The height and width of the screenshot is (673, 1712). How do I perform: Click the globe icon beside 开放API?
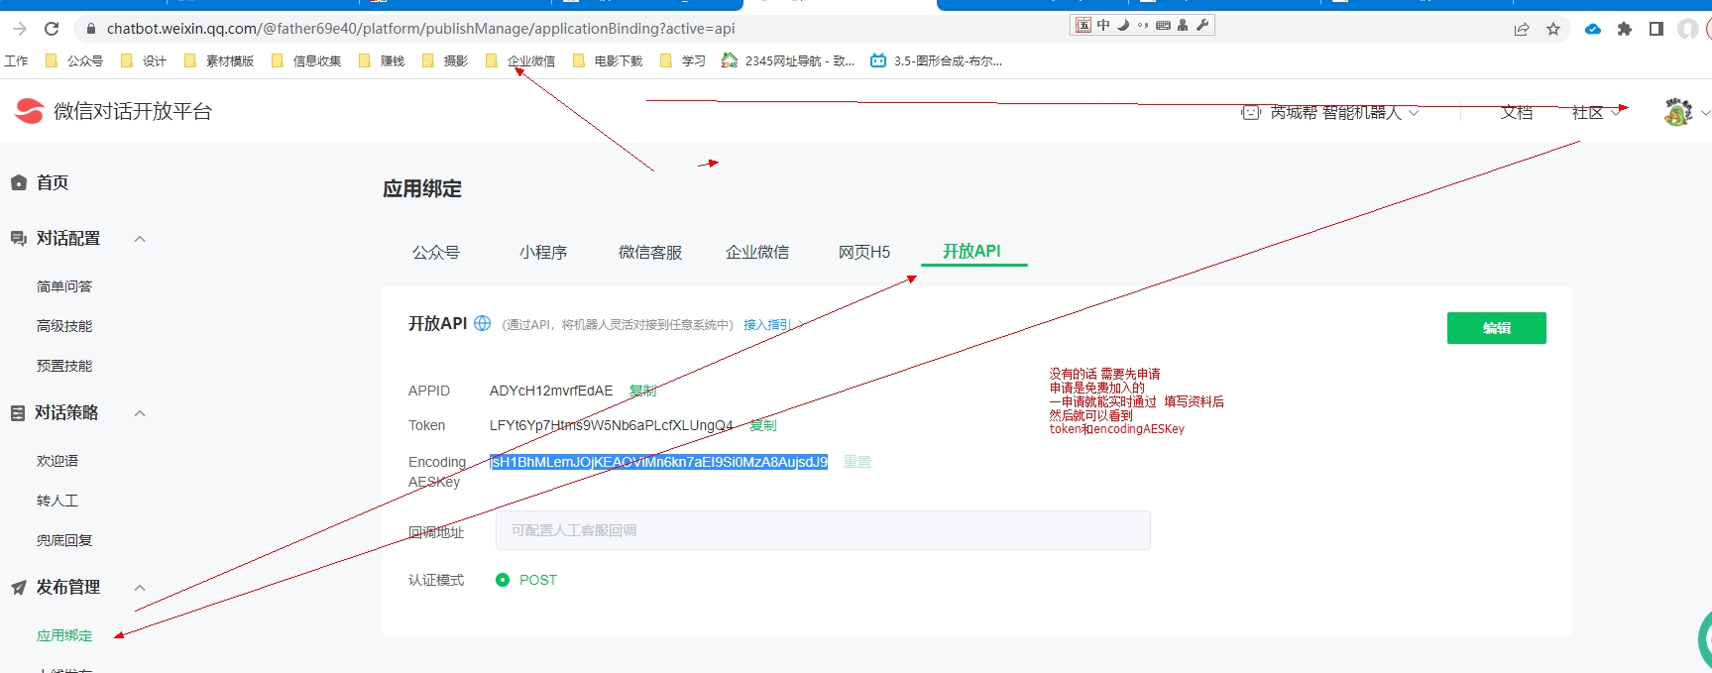[x=483, y=323]
